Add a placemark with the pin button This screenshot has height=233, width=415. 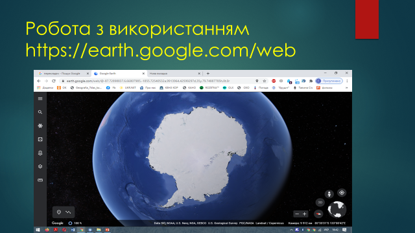[59, 212]
